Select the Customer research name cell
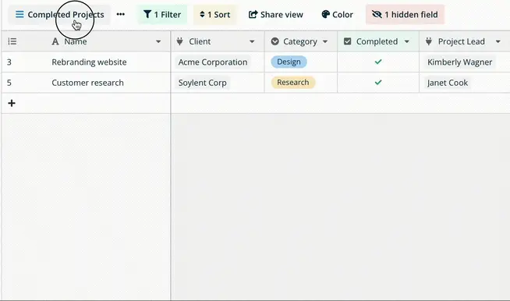Image resolution: width=510 pixels, height=301 pixels. coord(88,83)
